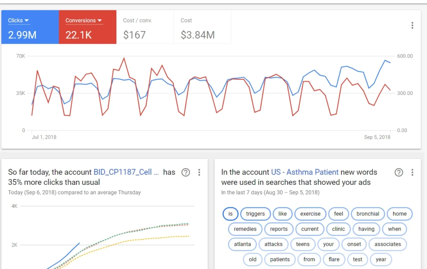The height and width of the screenshot is (269, 427).
Task: Select the 'onset' word chip
Action: (354, 244)
